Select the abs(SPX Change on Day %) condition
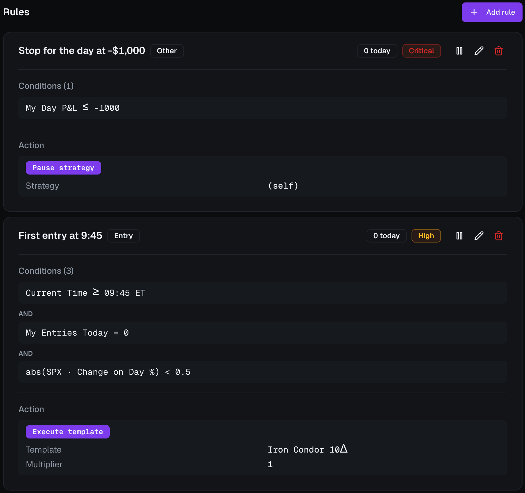 click(262, 372)
